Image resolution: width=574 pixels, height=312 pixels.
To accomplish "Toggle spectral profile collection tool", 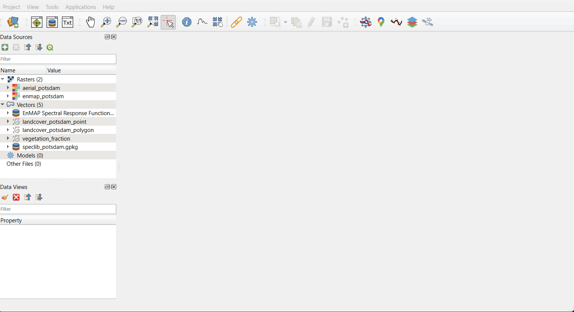I will [202, 22].
